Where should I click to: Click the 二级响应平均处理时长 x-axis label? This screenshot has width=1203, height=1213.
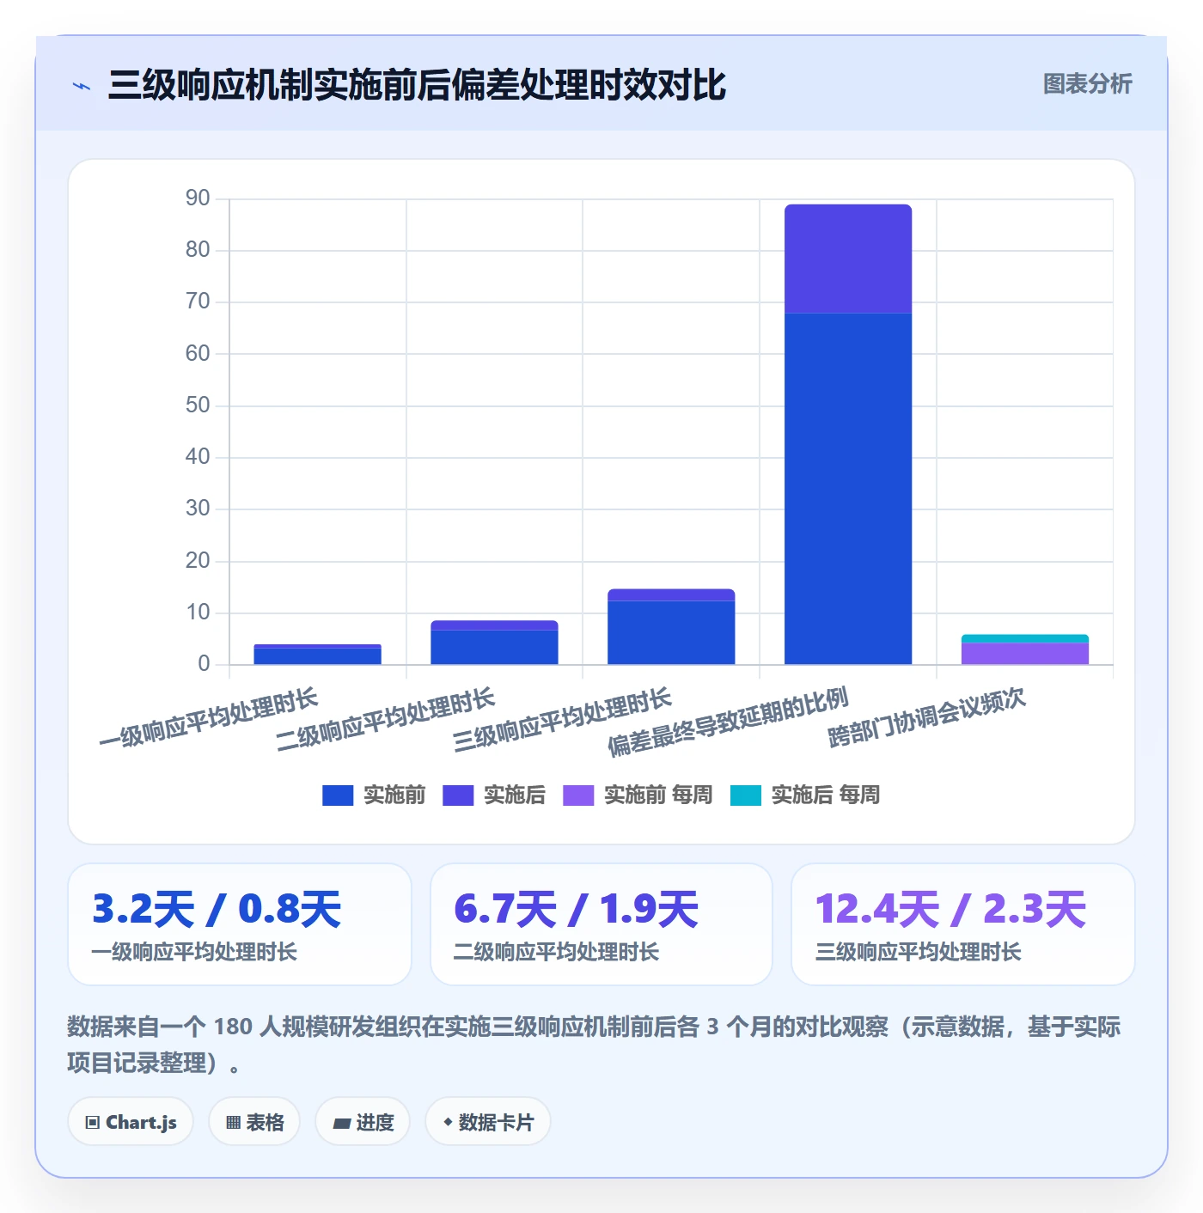(386, 720)
